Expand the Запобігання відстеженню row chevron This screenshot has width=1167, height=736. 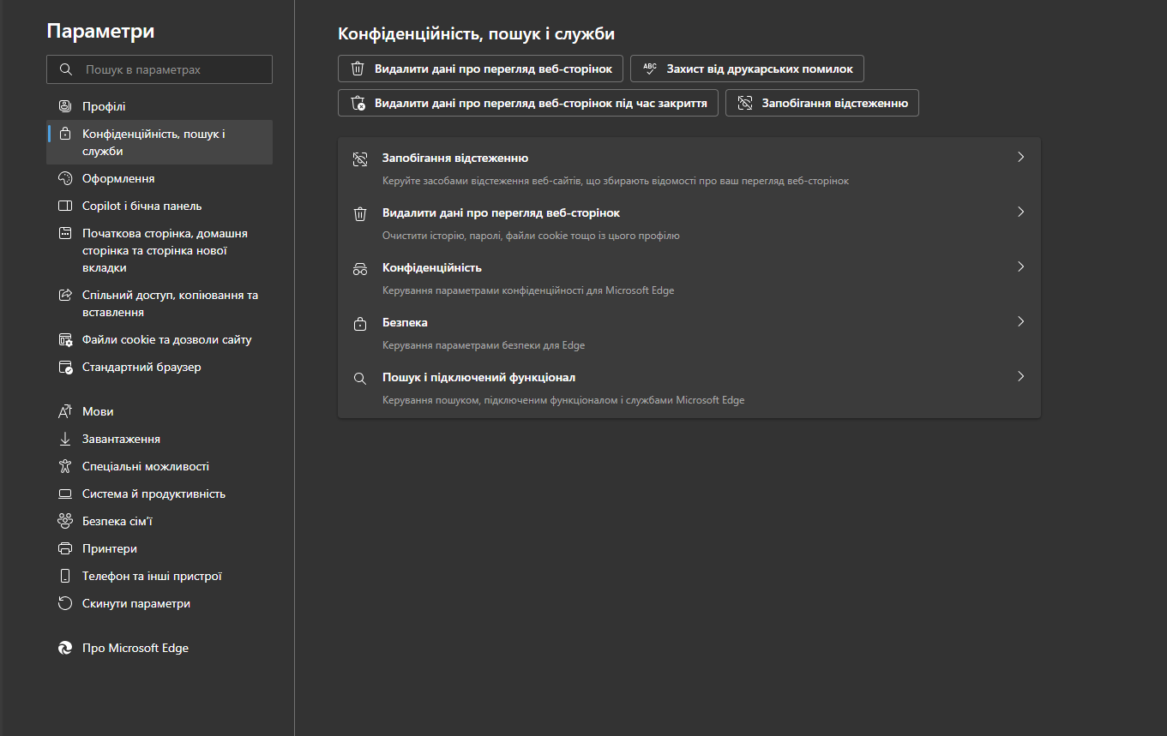1020,158
